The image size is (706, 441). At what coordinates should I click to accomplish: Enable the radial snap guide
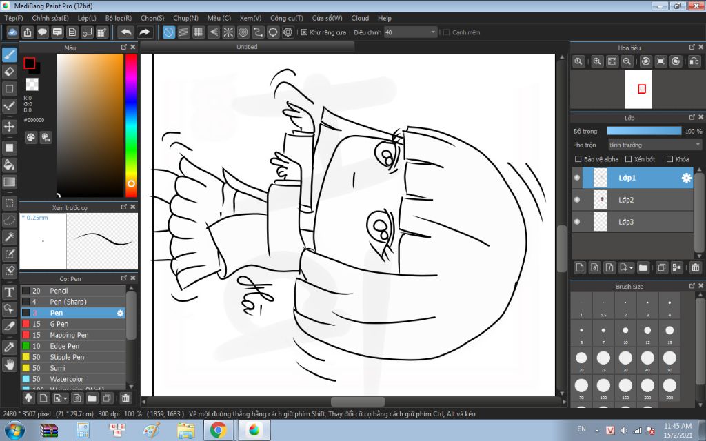coord(228,32)
